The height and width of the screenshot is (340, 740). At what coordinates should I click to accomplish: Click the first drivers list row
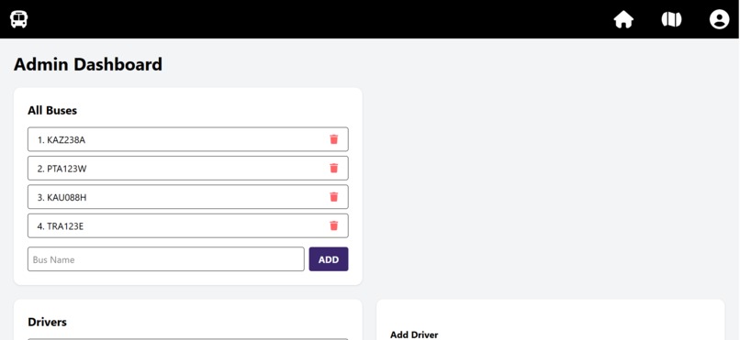pos(188,339)
